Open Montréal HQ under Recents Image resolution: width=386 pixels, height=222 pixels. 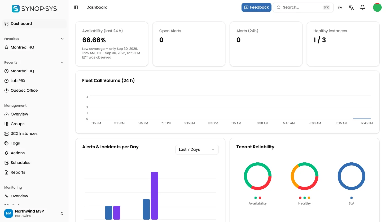34,71
